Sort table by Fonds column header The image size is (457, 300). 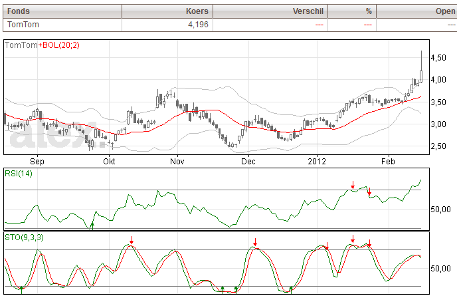click(62, 11)
